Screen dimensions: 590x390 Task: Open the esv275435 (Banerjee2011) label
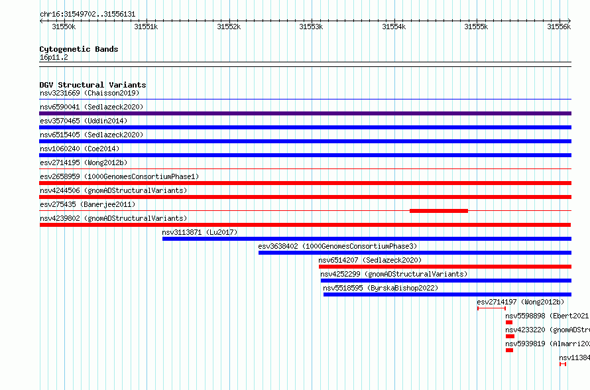(x=88, y=204)
